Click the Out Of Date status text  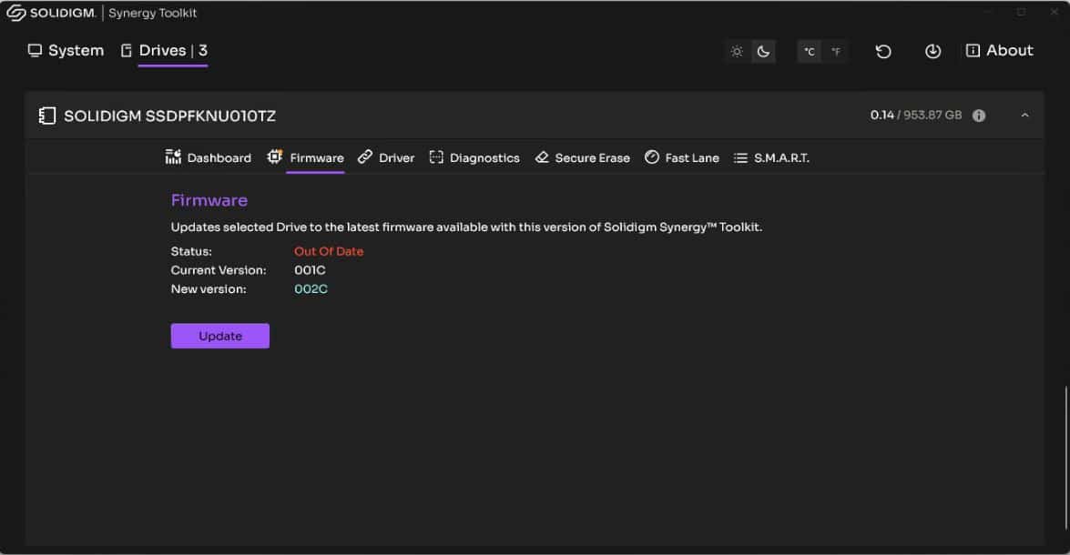[x=329, y=251]
